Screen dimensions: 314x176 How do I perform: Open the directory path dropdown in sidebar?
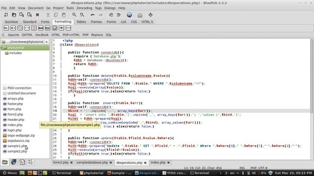(x=47, y=42)
